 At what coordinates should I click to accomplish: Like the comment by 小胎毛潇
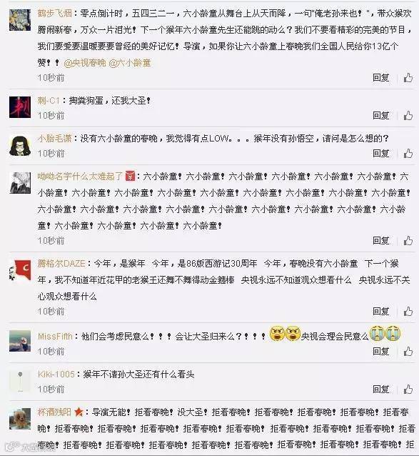[408, 153]
